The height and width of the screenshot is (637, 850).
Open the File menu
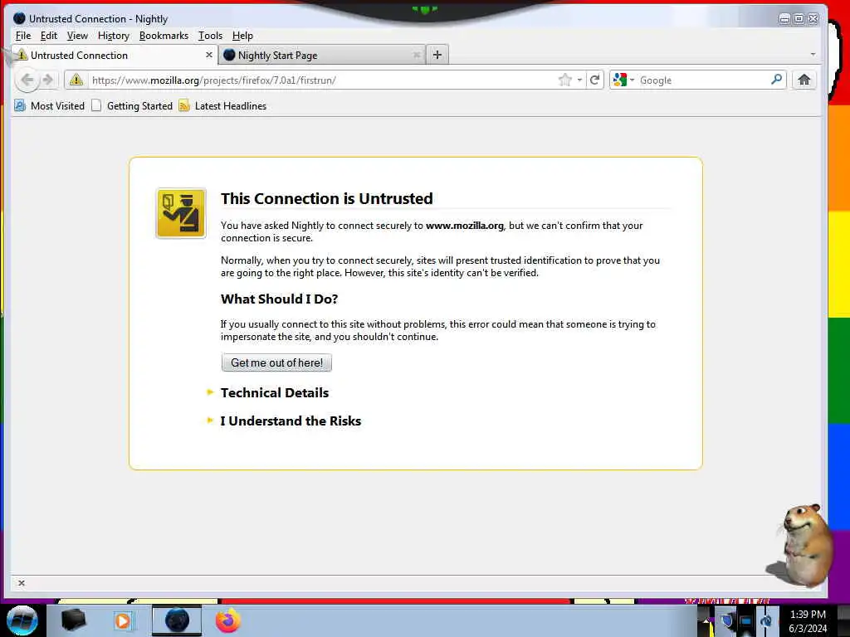point(23,36)
